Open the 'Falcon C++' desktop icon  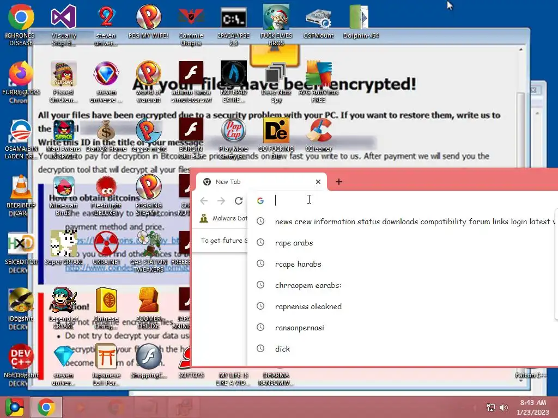click(531, 375)
